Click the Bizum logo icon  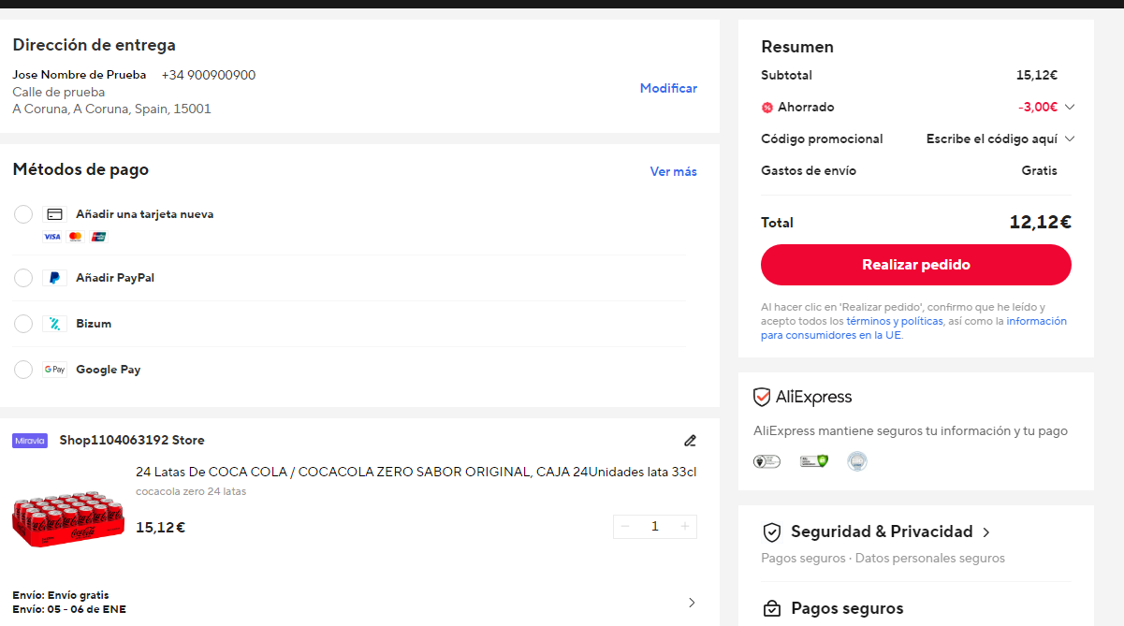[x=54, y=324]
